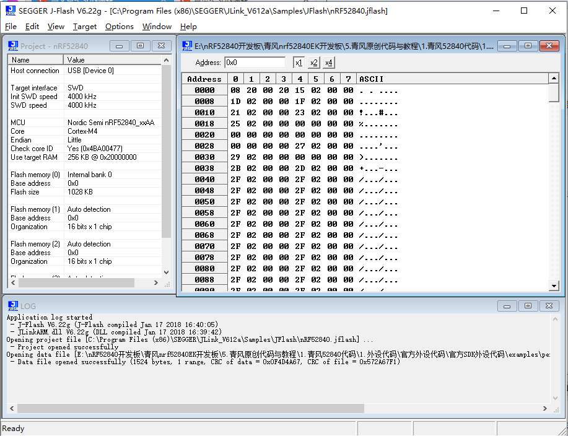Click the J-Flash icon on the data file window
568x436 pixels.
click(186, 45)
